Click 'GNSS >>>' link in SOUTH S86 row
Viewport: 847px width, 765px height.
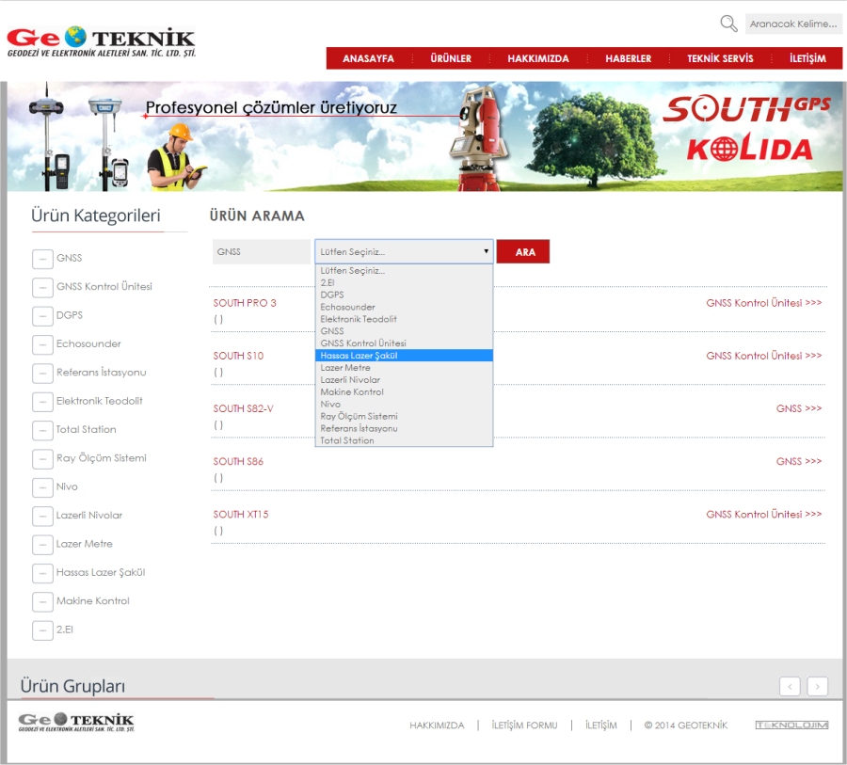(x=799, y=461)
